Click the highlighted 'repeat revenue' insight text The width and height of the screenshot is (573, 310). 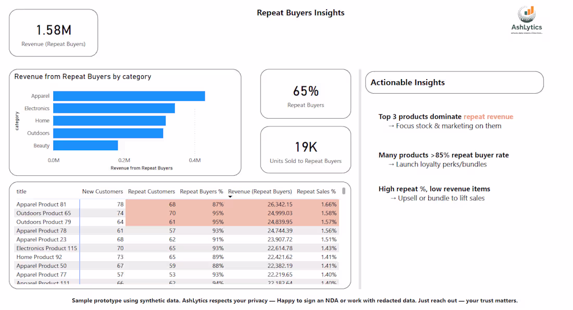coord(488,117)
